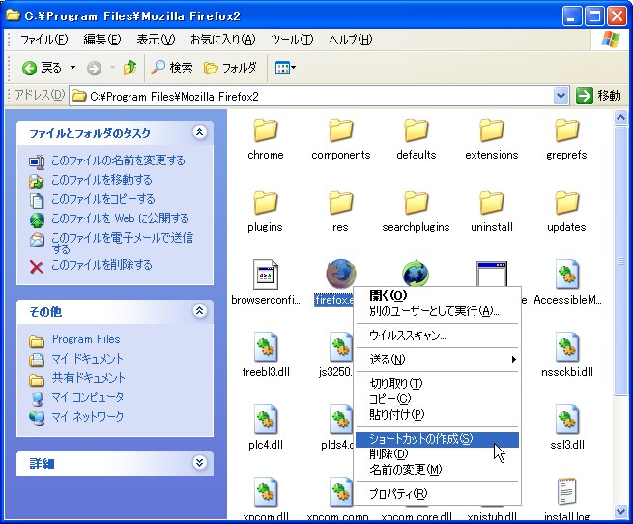Open the 表示(V) menu
Image resolution: width=633 pixels, height=524 pixels.
(x=156, y=40)
